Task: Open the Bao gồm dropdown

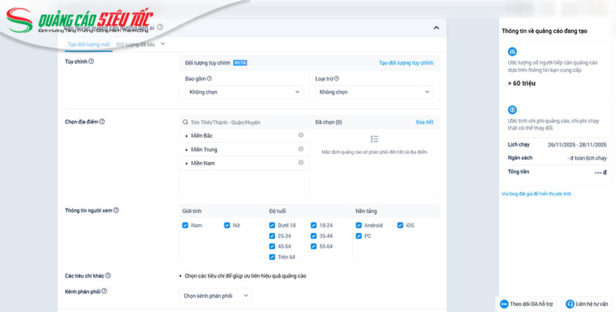Action: pos(243,92)
